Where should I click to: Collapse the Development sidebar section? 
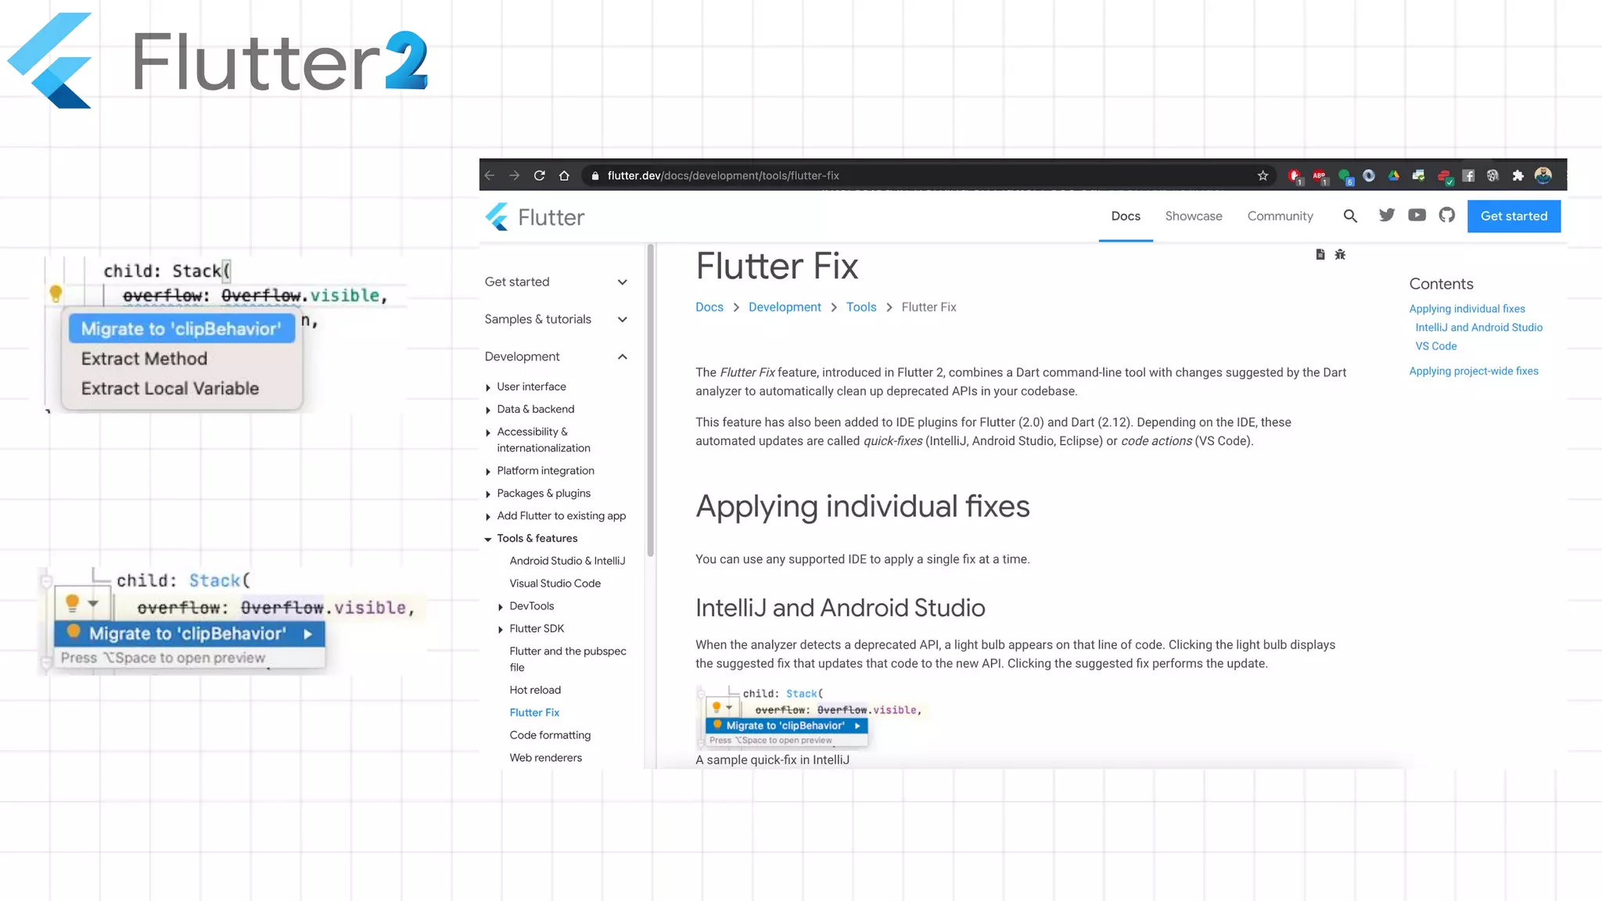tap(622, 357)
